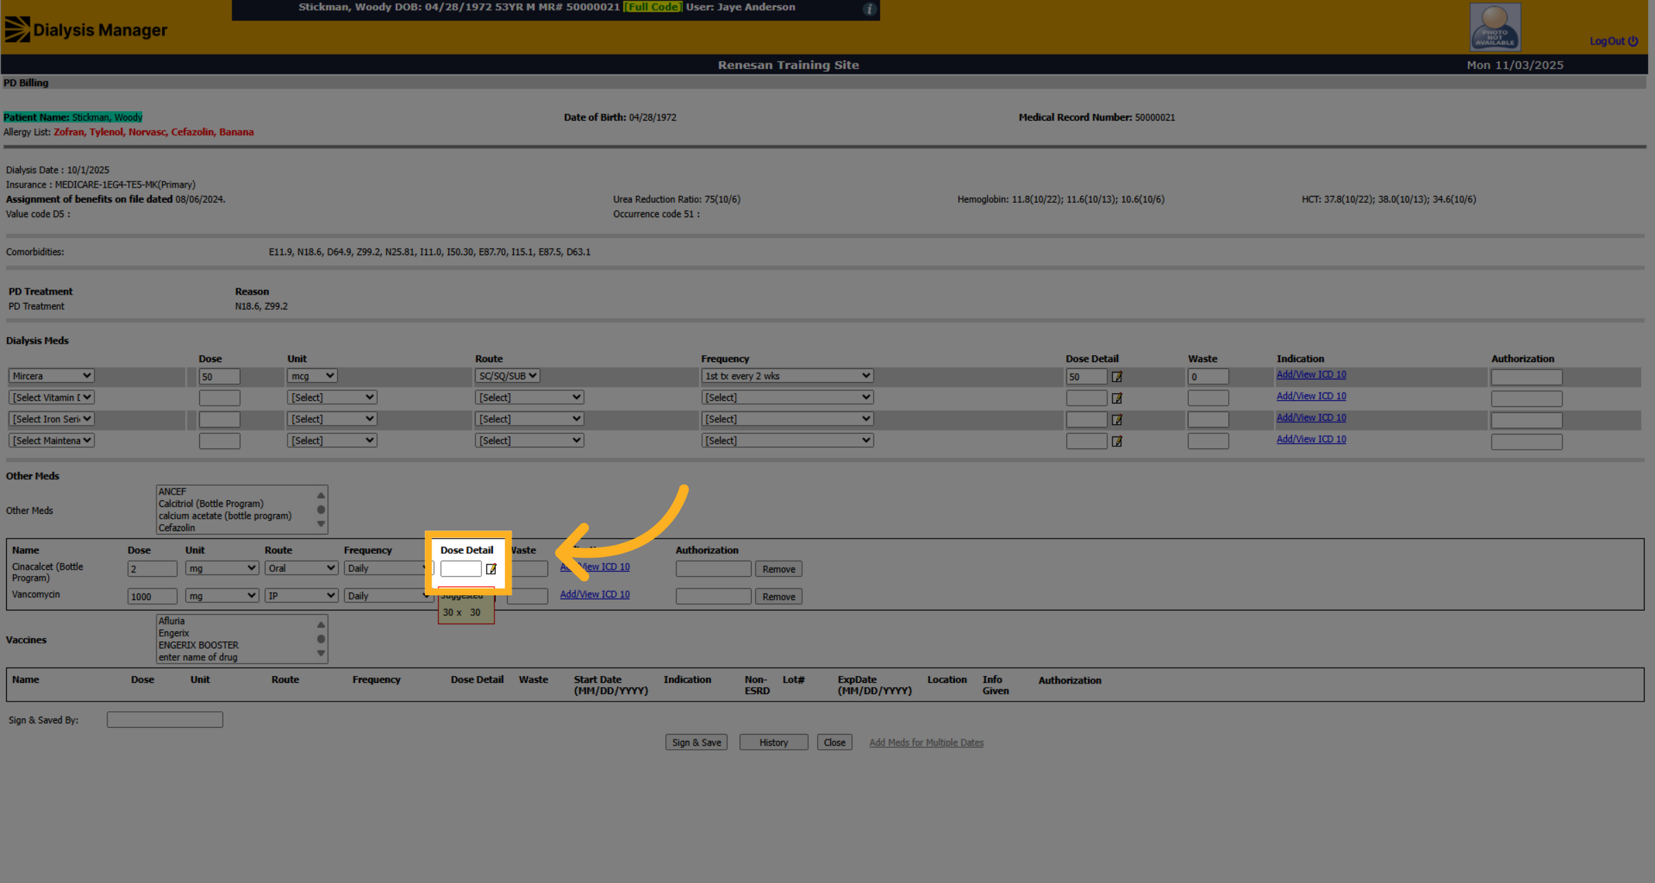Expand the Select Vitamin D dropdown
This screenshot has width=1655, height=883.
pyautogui.click(x=51, y=397)
